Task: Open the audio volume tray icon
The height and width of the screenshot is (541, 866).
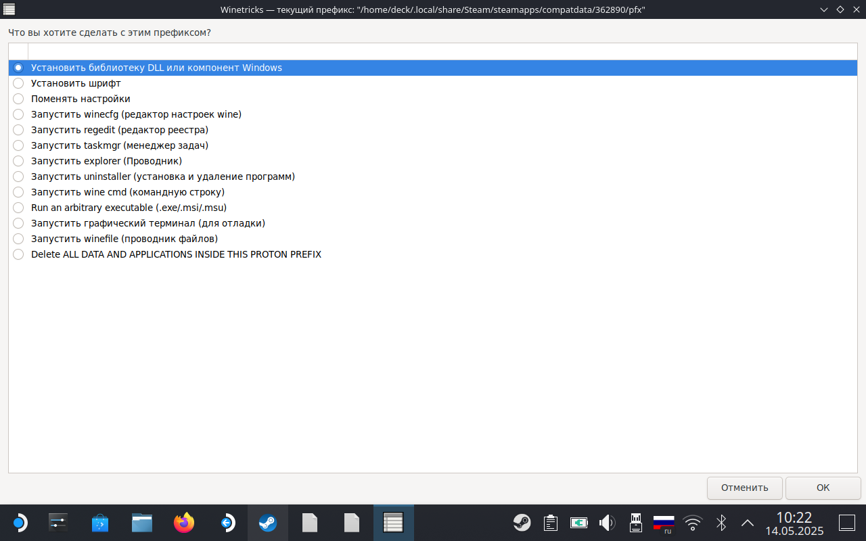Action: [x=607, y=523]
